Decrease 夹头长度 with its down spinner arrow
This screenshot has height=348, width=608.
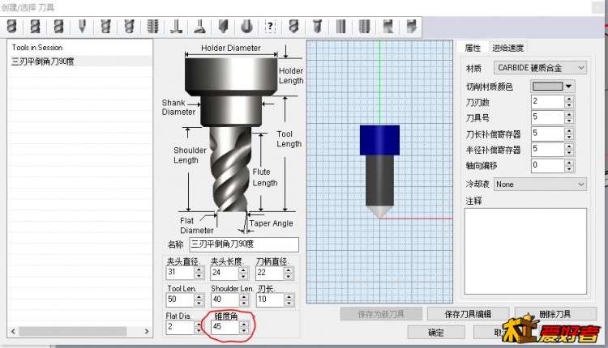tap(243, 276)
